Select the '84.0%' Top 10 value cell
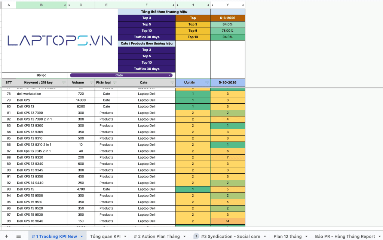Viewport: 383px width, 240px height. [x=228, y=37]
